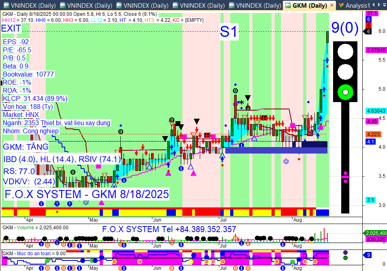Click the blue diamond marker in mid-August
The height and width of the screenshot is (271, 387).
coord(308,102)
